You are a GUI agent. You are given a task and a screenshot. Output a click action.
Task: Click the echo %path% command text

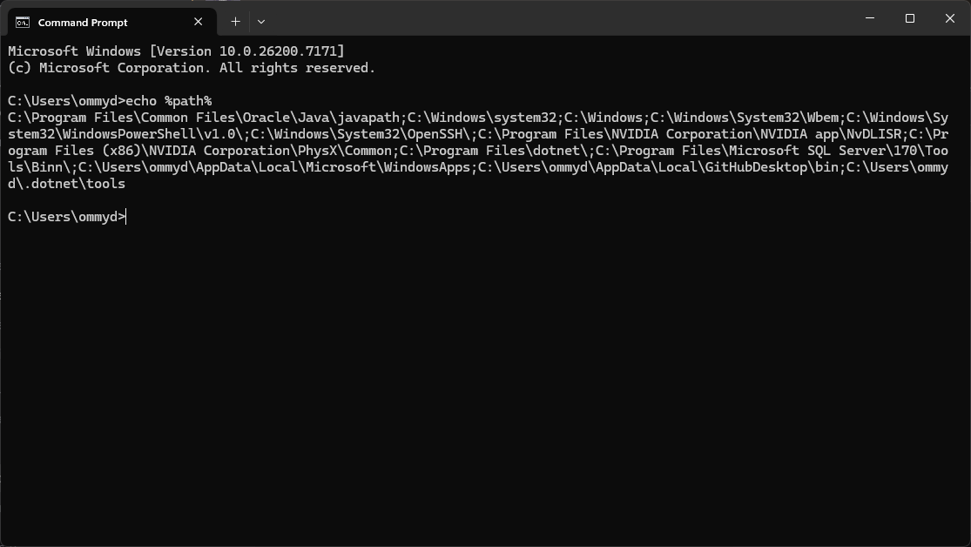pyautogui.click(x=168, y=101)
